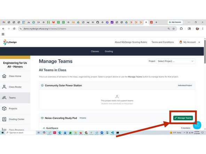
Task: Click the Chrome profile avatar
Action: point(197,29)
